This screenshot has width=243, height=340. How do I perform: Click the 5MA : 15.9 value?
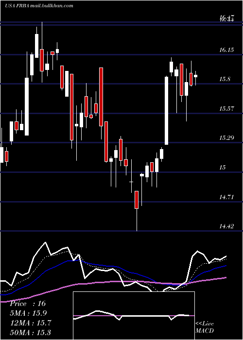(28, 313)
